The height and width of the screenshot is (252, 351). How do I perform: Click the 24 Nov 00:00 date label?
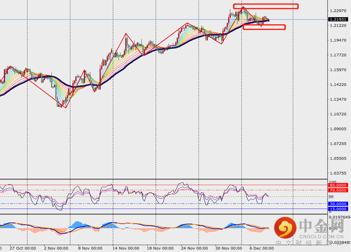pos(194,249)
